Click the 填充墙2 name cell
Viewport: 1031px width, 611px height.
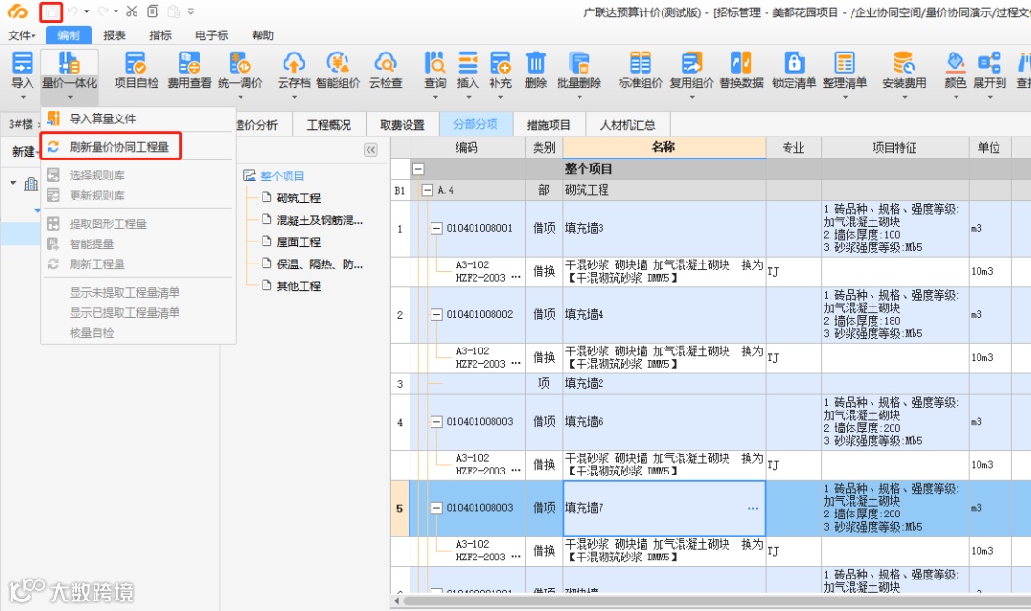pos(664,384)
